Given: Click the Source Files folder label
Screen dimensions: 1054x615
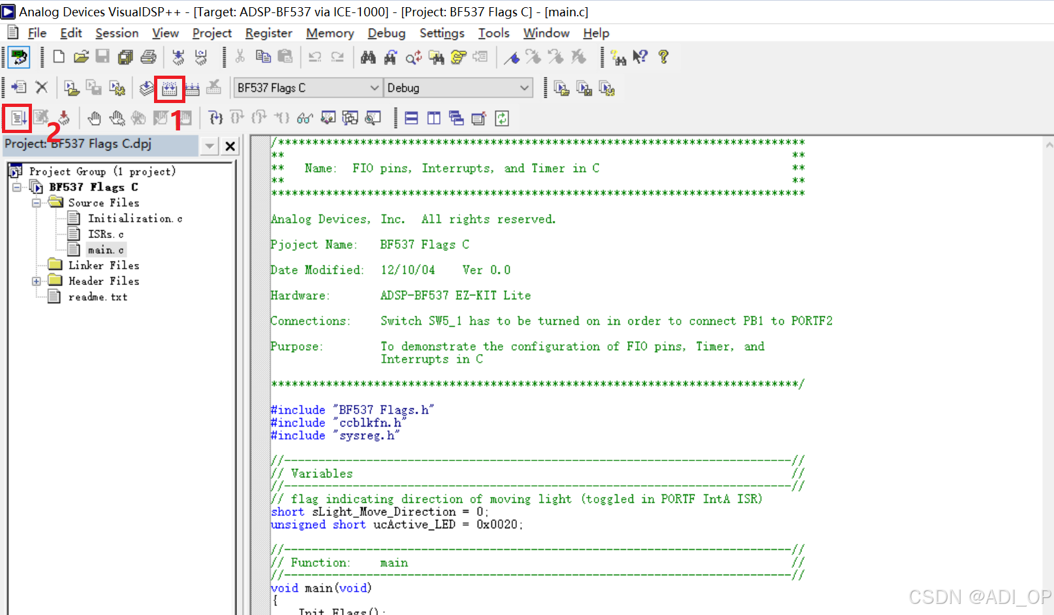Looking at the screenshot, I should click(104, 203).
